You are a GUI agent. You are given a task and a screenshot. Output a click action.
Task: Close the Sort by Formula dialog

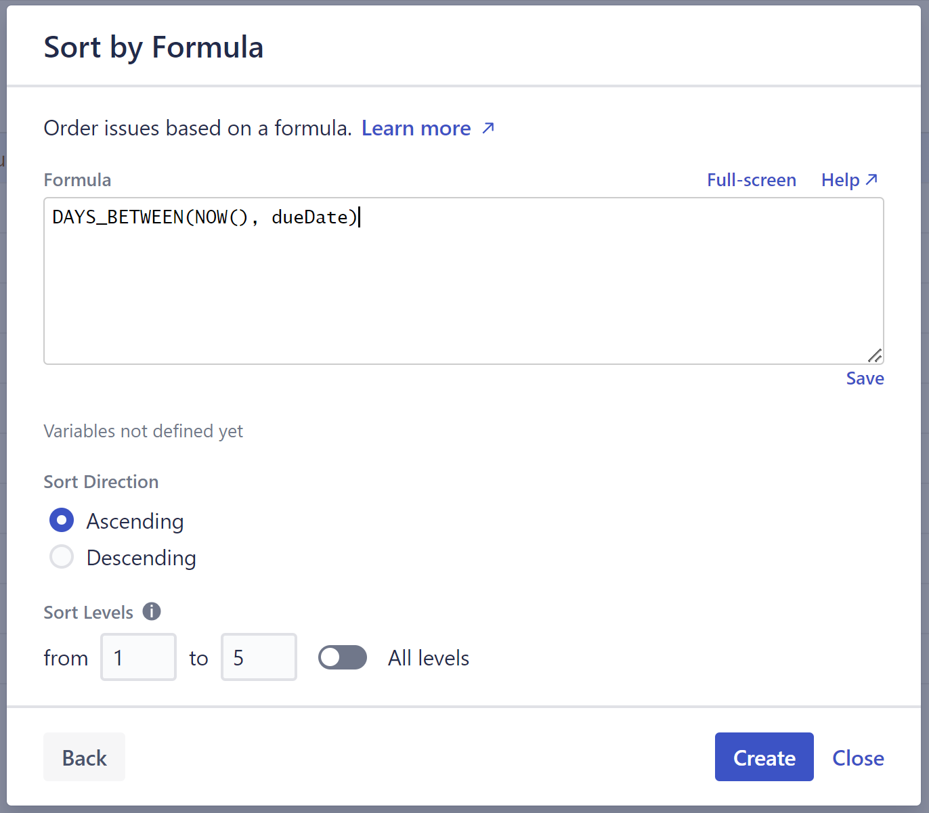point(858,757)
